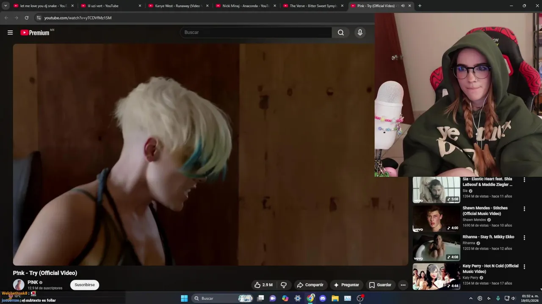Dislike the P!nk Try video
Screen dimensions: 542x304
(284, 285)
